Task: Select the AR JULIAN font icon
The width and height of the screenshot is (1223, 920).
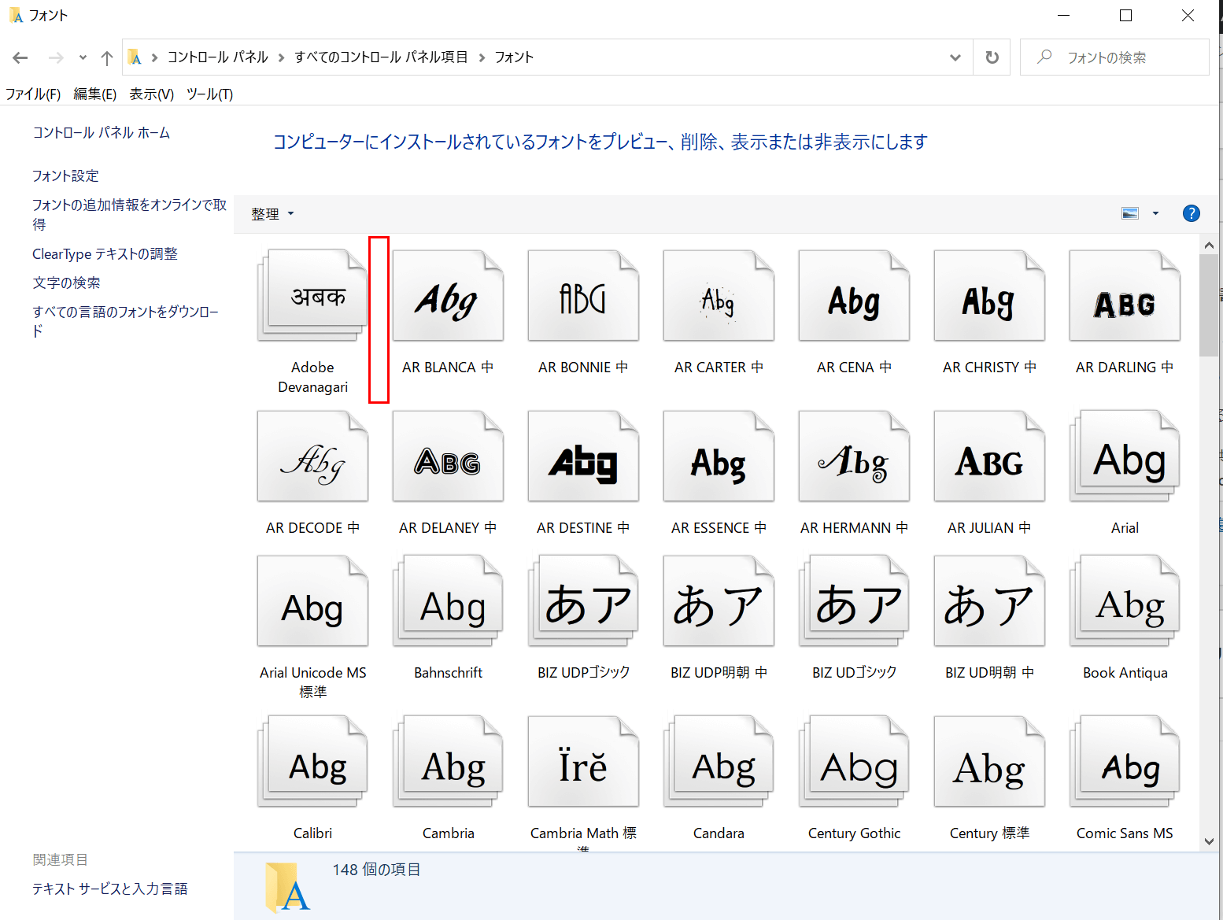Action: click(x=989, y=456)
